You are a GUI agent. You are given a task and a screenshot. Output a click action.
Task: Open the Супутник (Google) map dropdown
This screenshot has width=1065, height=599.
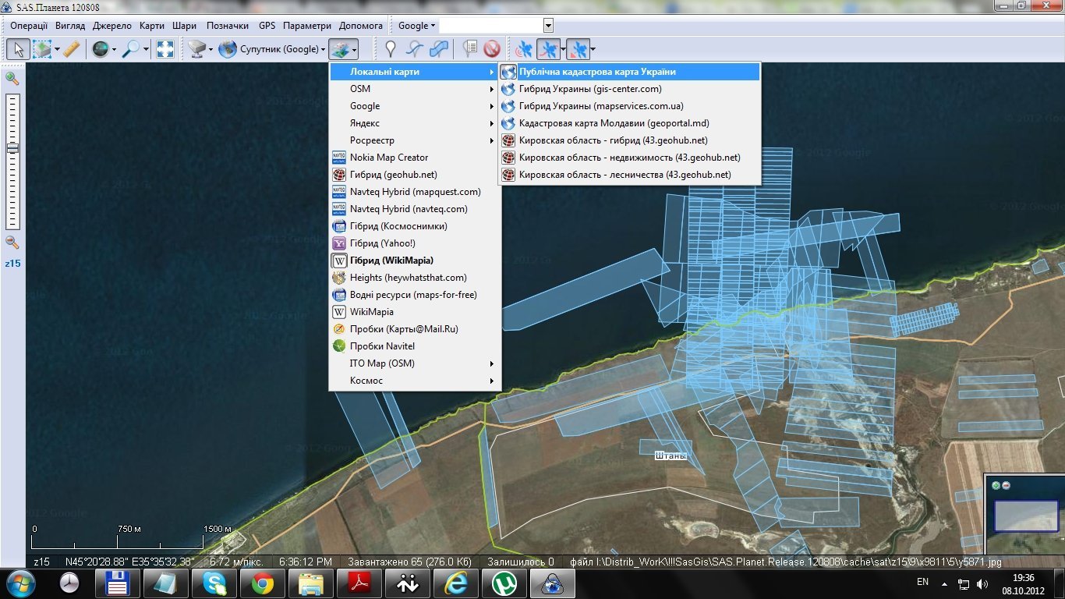coord(274,49)
